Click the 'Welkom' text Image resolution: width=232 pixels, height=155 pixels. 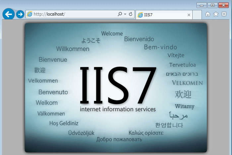pyautogui.click(x=47, y=103)
